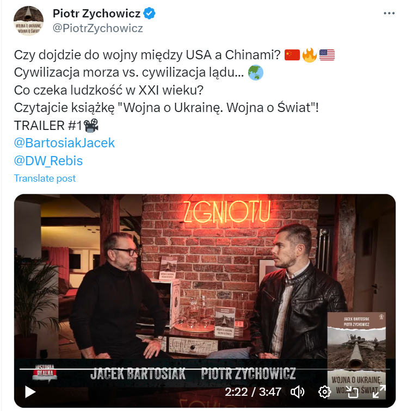The height and width of the screenshot is (411, 400).
Task: Click the Piotr Zychowicz display name
Action: click(96, 14)
